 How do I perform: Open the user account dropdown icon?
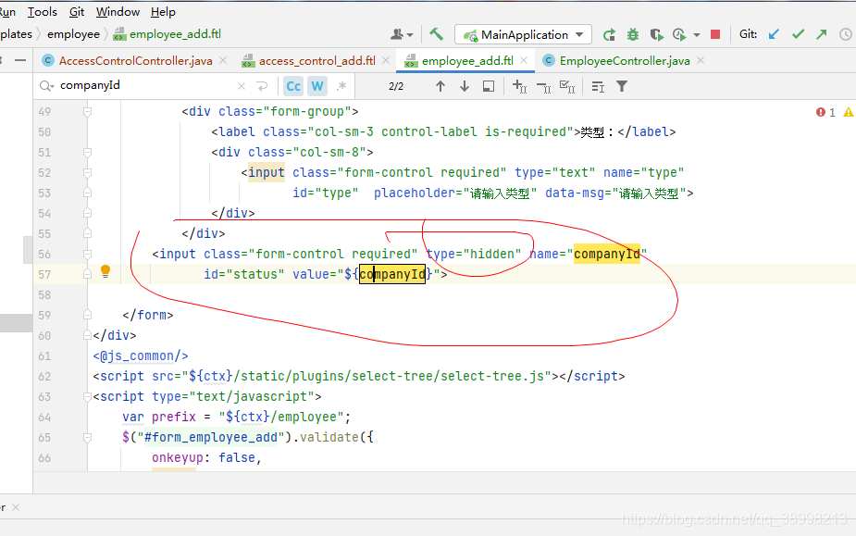pyautogui.click(x=402, y=34)
